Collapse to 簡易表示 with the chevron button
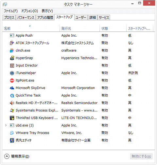 click(7, 156)
